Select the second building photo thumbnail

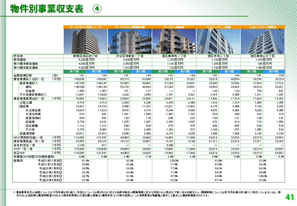(x=130, y=41)
